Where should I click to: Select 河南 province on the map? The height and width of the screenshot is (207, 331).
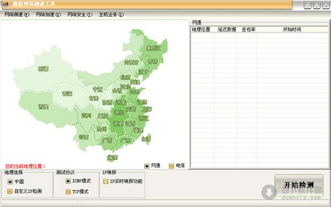point(121,102)
